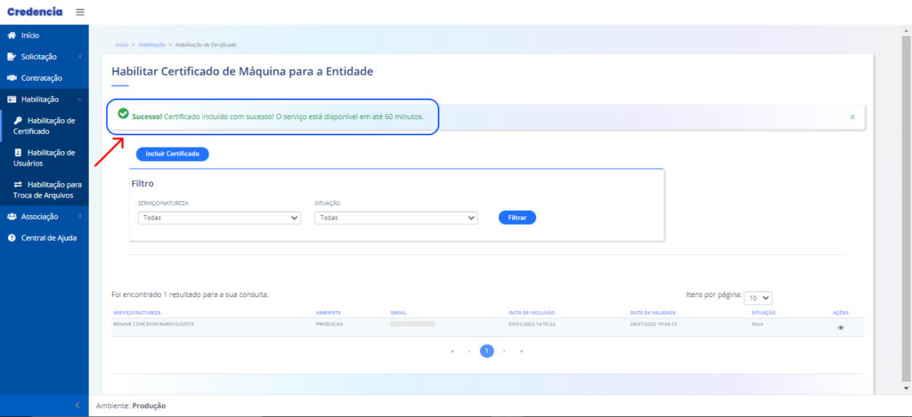
Task: Collapse the Habilitação menu
Action: pyautogui.click(x=45, y=100)
